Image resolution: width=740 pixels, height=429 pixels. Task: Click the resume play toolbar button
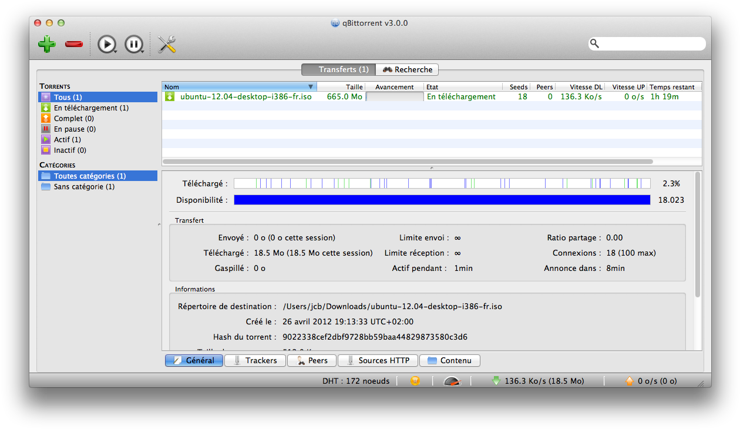[x=107, y=44]
